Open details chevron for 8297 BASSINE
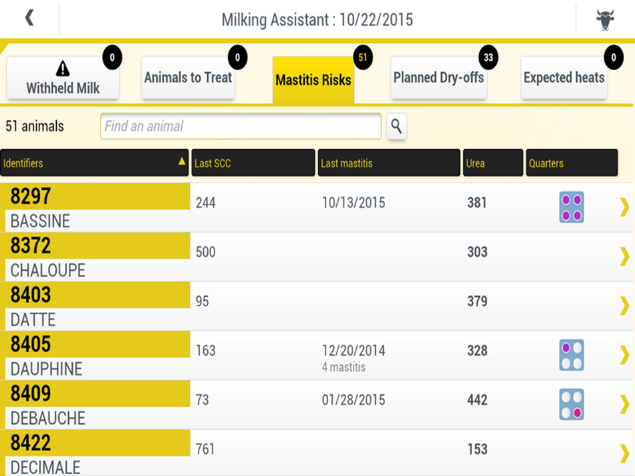The image size is (635, 476). click(624, 207)
